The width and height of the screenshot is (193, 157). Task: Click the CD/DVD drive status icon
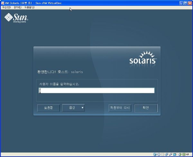159,154
